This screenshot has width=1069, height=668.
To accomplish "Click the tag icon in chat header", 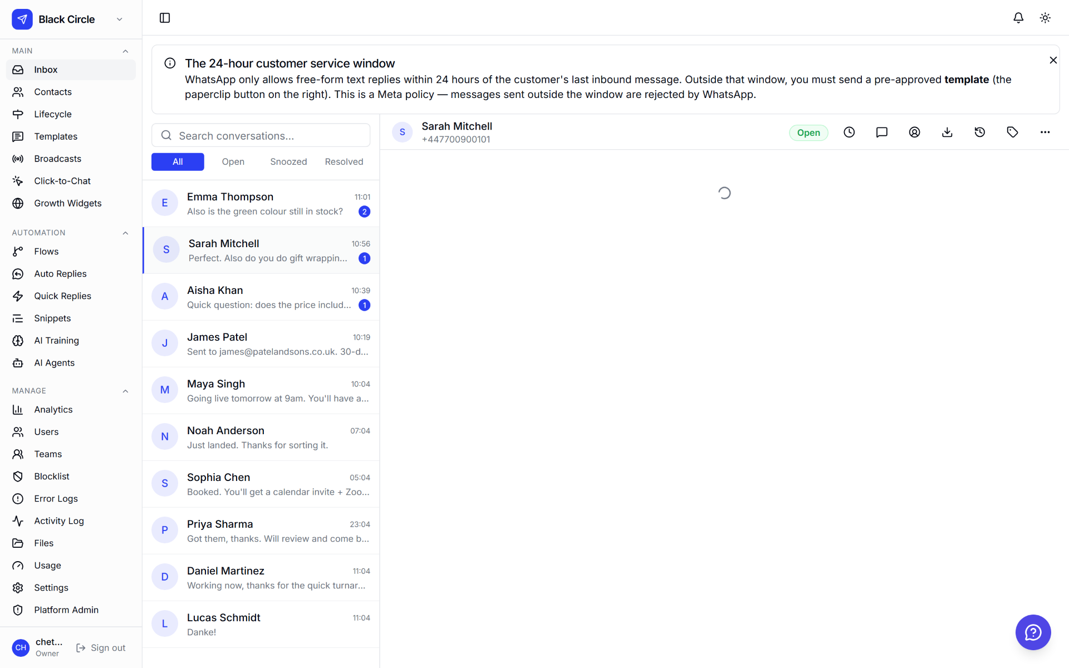I will 1012,132.
